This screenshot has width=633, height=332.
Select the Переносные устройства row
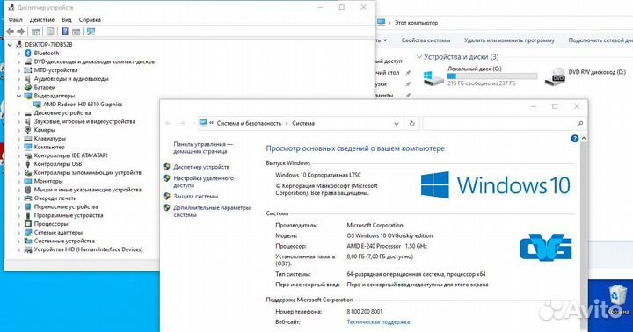point(66,207)
